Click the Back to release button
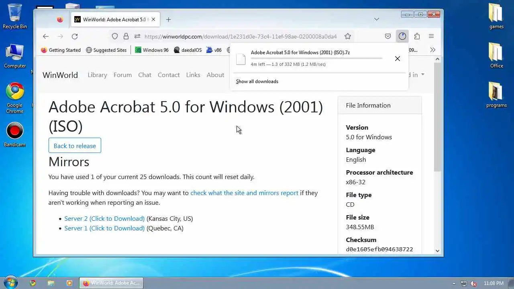The width and height of the screenshot is (514, 289). tap(75, 146)
